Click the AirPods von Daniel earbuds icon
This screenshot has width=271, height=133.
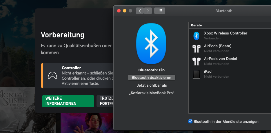196,61
